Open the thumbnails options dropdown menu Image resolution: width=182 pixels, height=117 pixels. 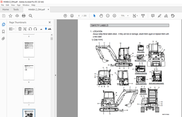[x=12, y=29]
